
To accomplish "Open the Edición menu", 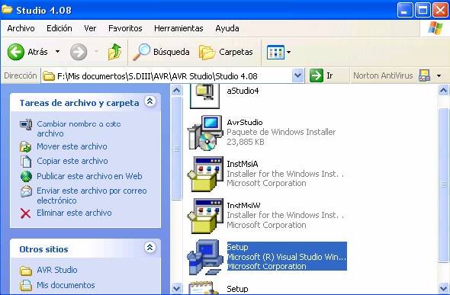I will (59, 28).
